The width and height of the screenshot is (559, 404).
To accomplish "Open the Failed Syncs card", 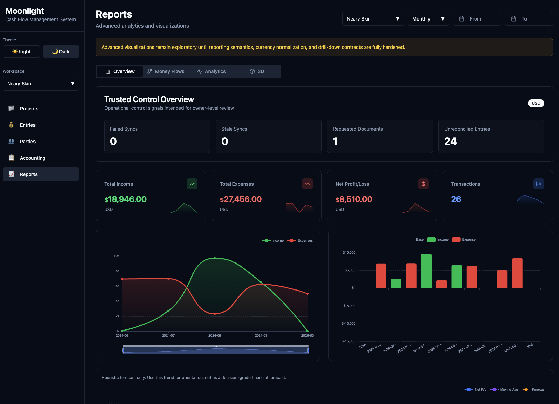I will (x=157, y=136).
